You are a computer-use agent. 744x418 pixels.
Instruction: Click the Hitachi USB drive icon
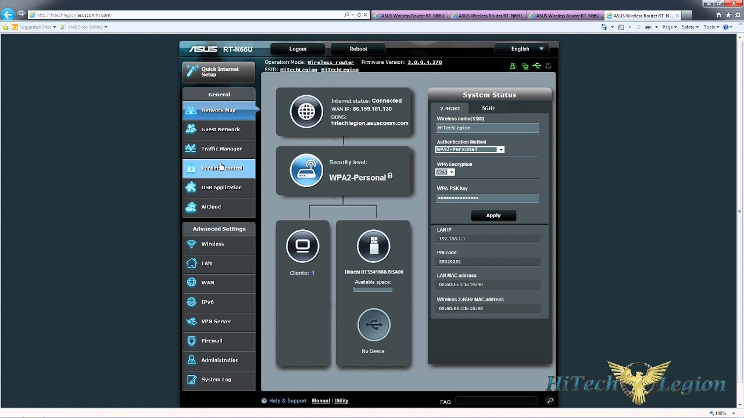pos(373,246)
